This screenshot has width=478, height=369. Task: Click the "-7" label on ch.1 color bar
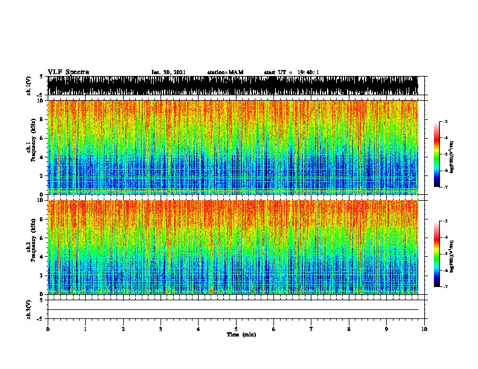[445, 187]
